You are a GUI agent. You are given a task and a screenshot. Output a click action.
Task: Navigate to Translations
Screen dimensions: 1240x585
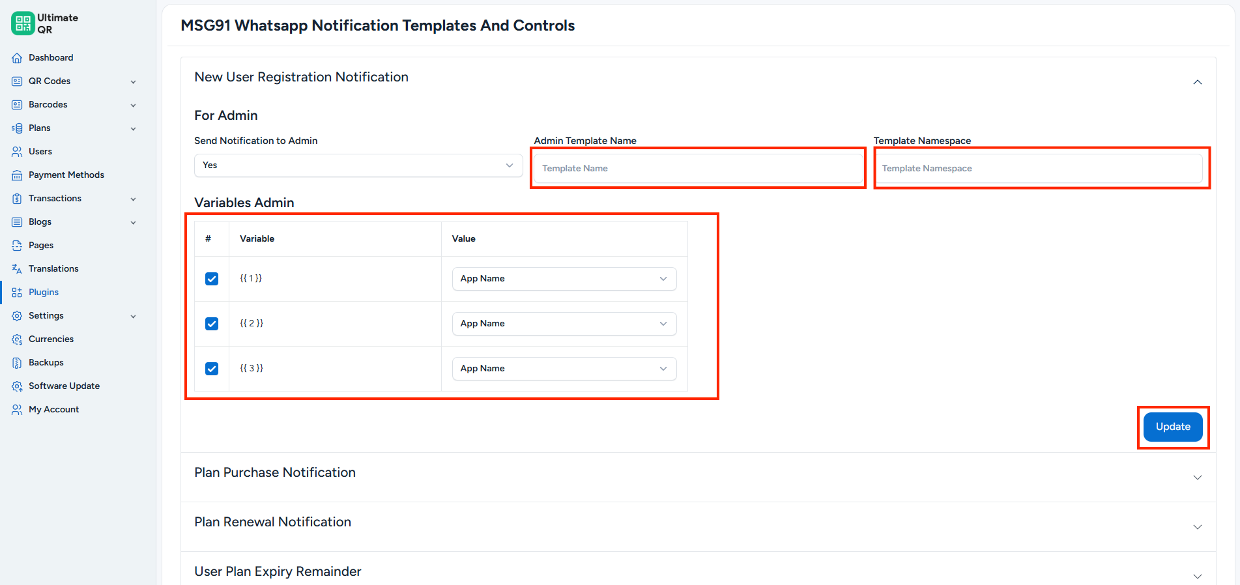pyautogui.click(x=53, y=268)
